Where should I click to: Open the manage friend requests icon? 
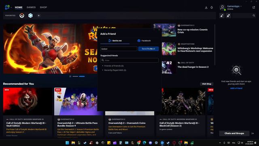228,15
